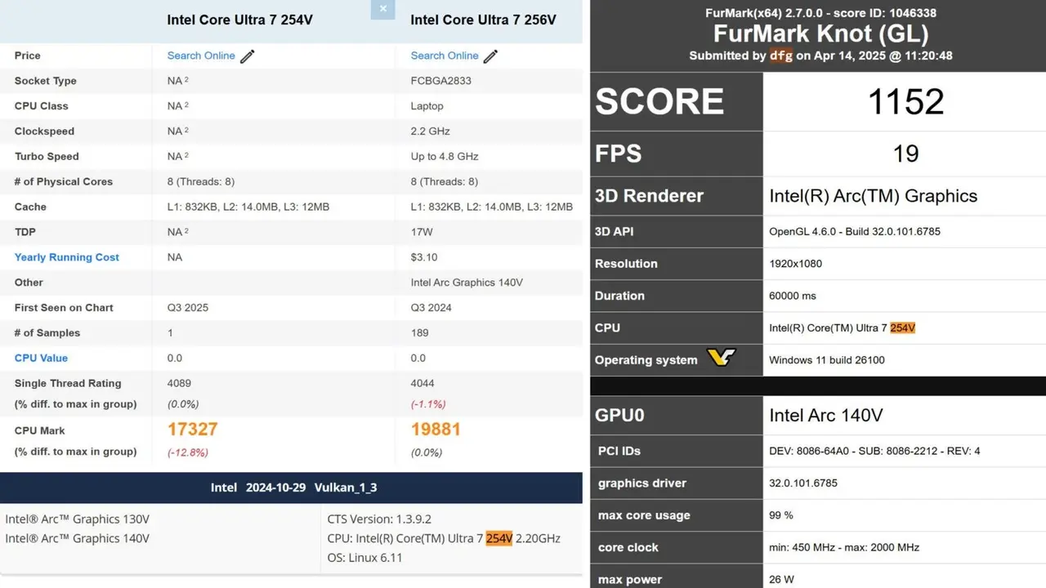Open the Search Online link for the 256V
The height and width of the screenshot is (588, 1046).
click(x=445, y=56)
